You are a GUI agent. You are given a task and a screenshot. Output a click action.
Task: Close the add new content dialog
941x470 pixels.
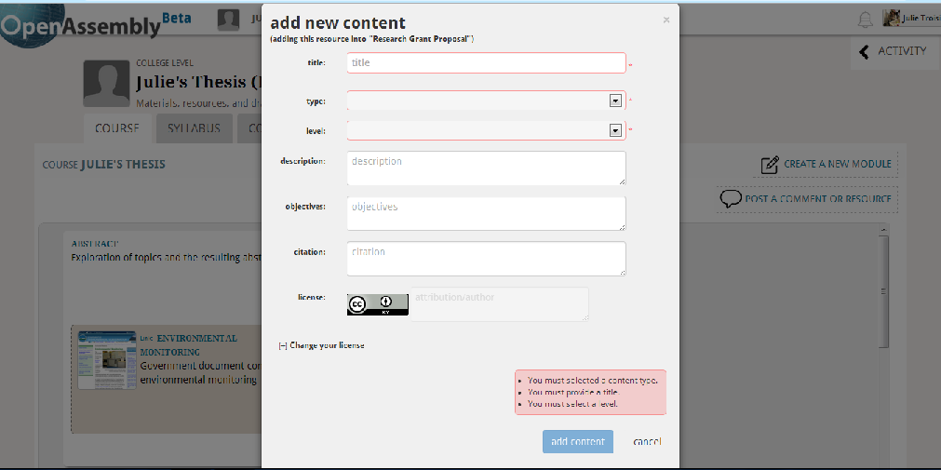point(665,20)
